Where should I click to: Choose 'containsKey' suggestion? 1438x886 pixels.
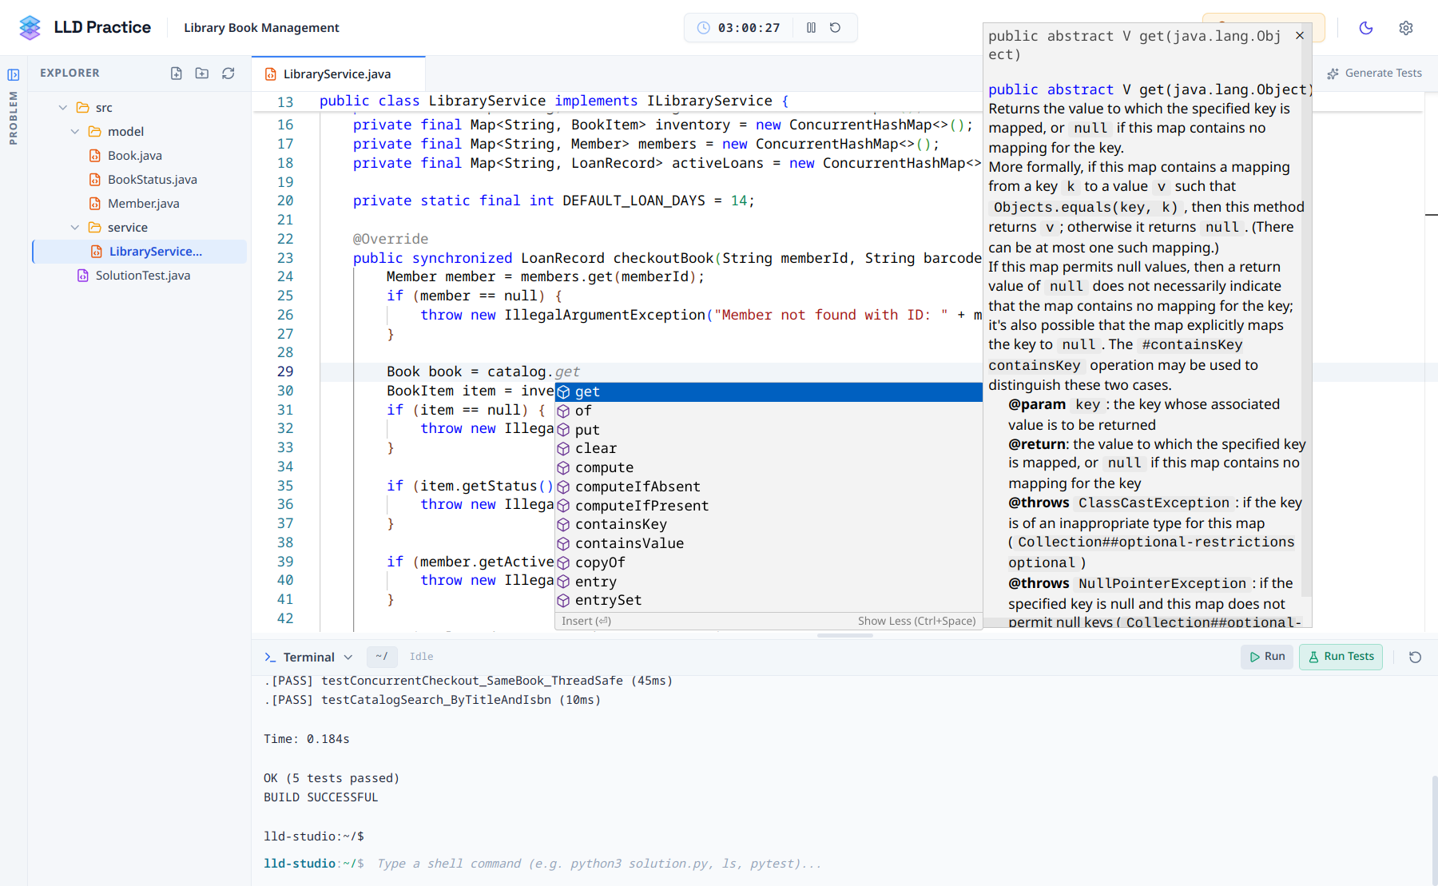(x=769, y=524)
